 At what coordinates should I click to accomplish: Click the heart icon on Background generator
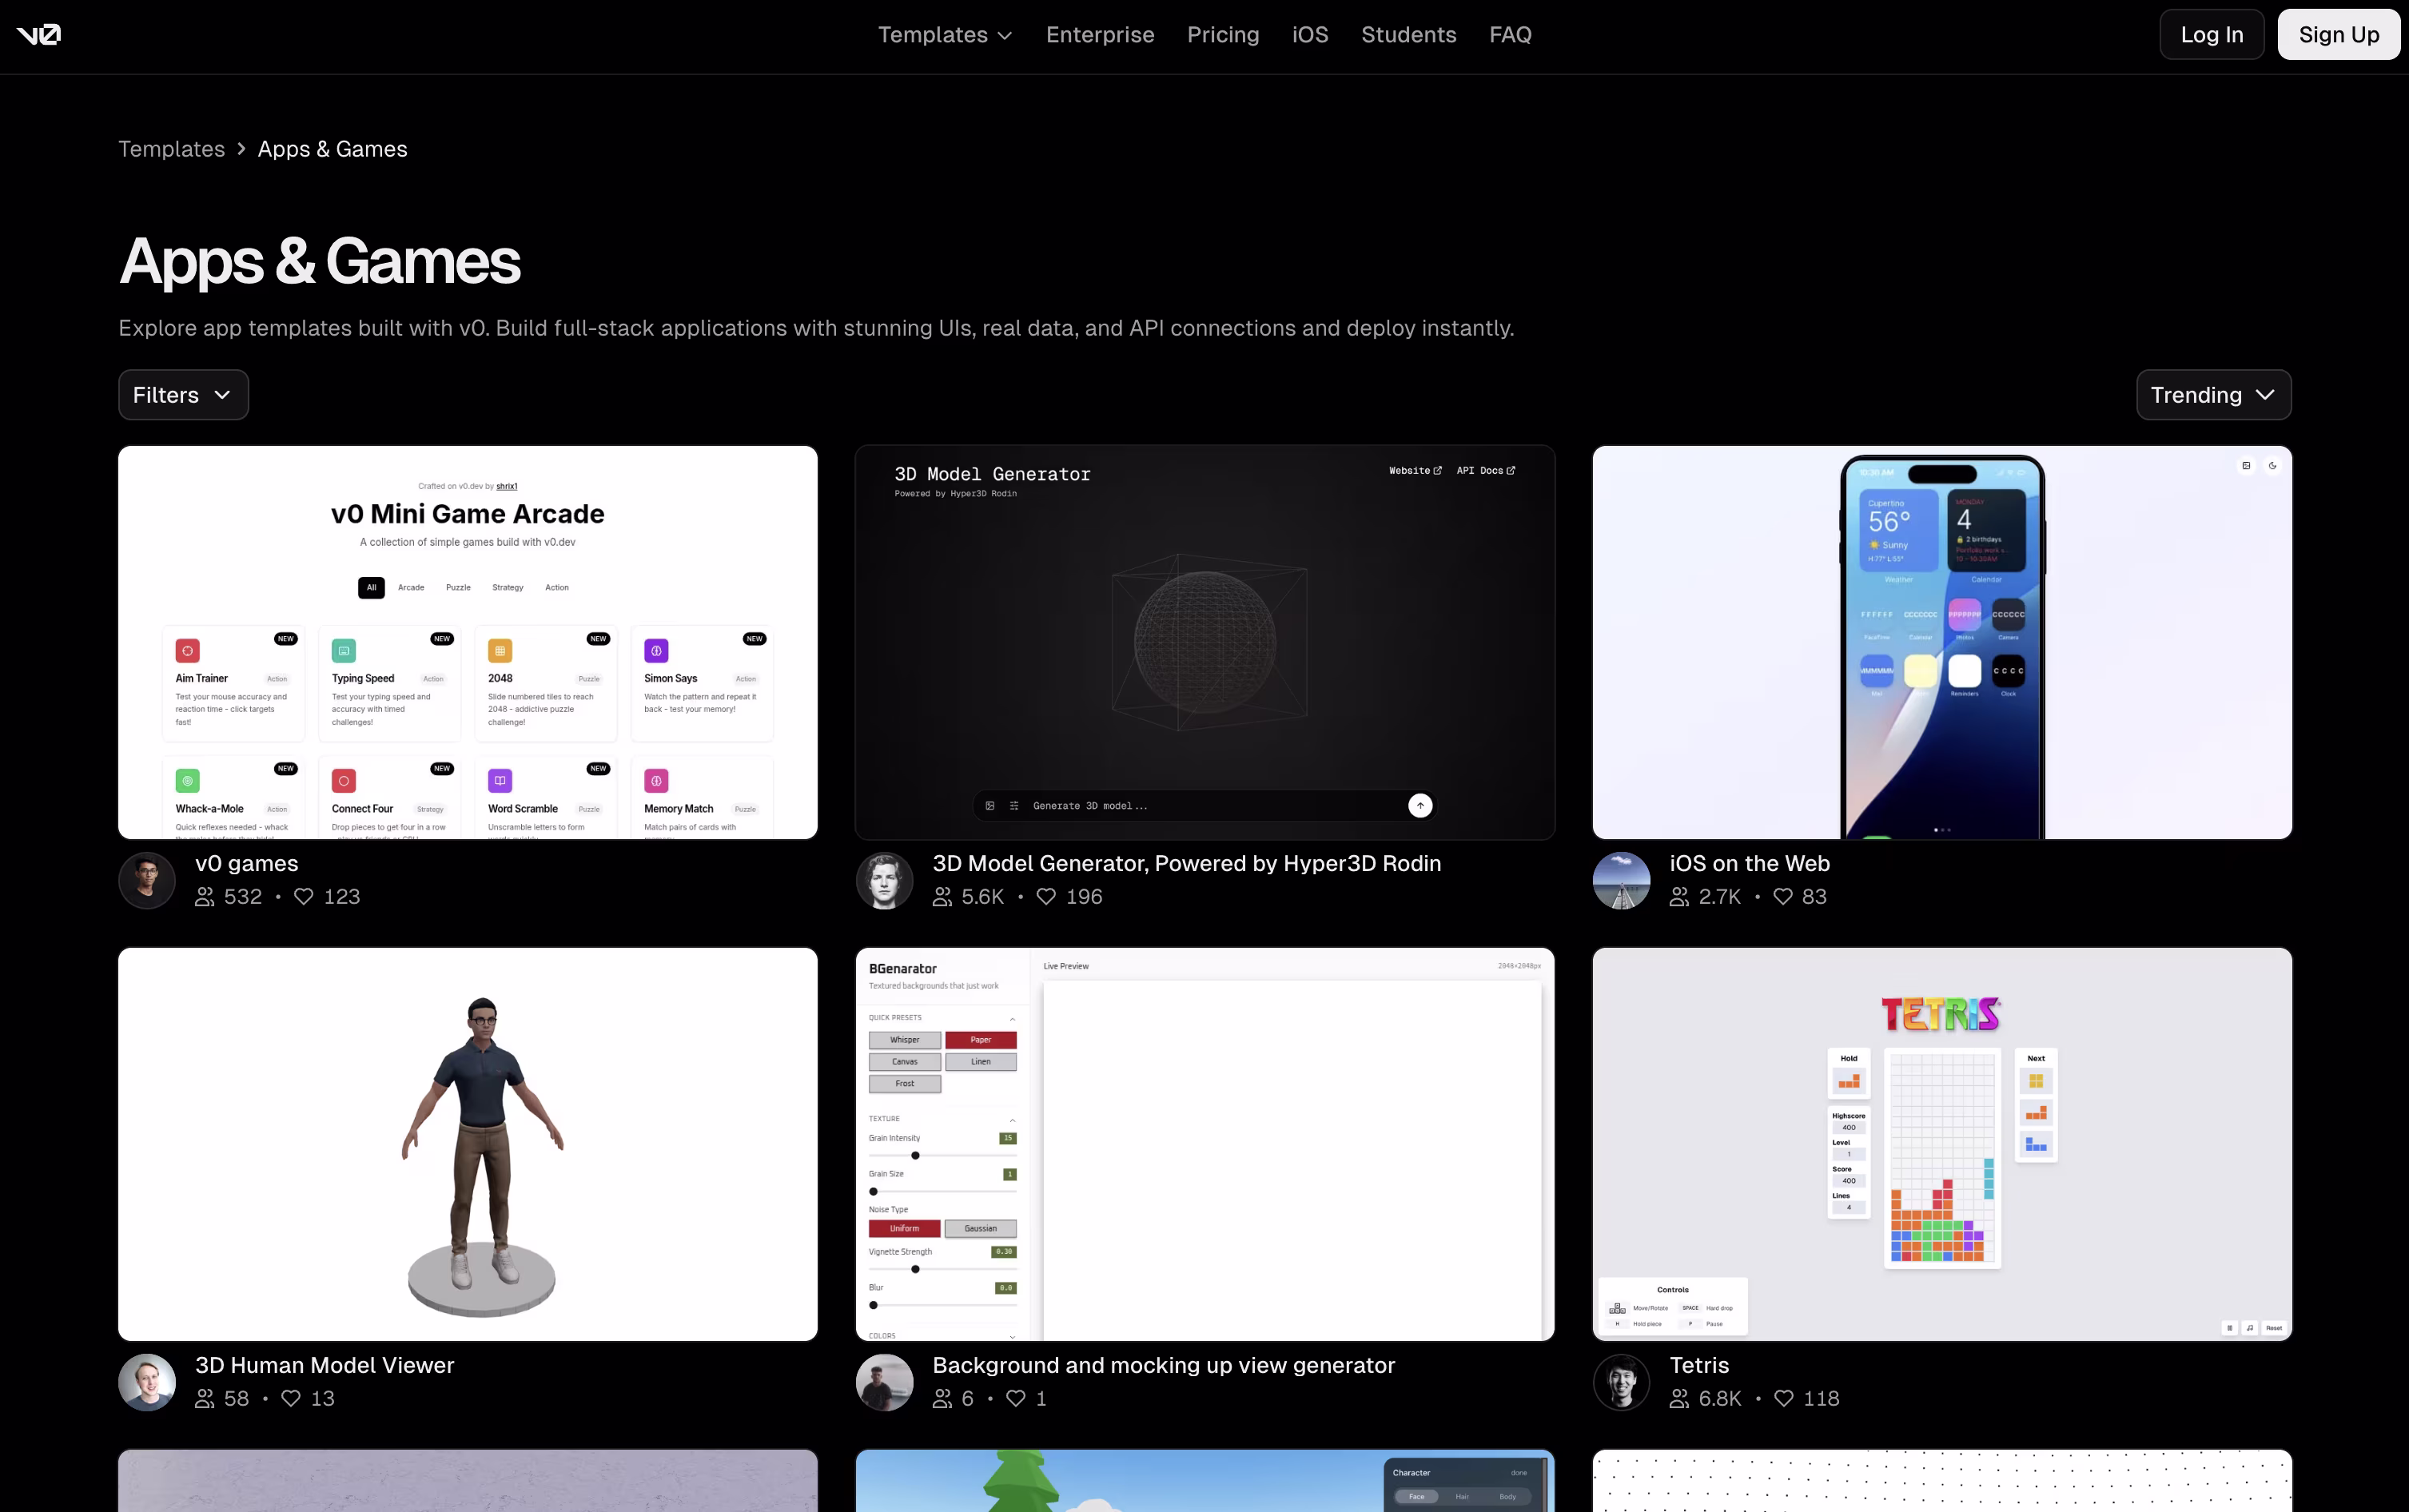(x=1016, y=1399)
